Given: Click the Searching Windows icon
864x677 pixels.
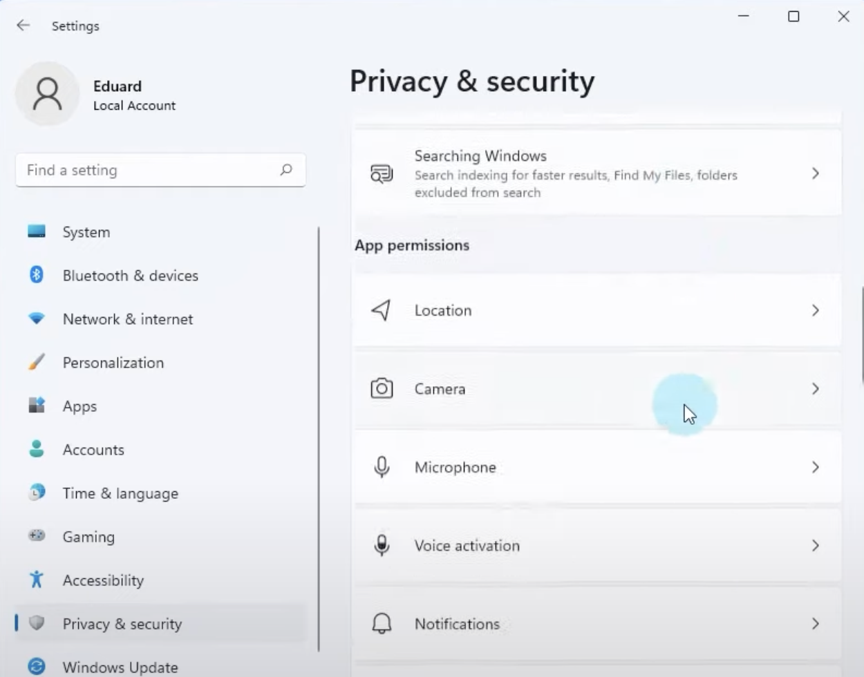Looking at the screenshot, I should click(382, 173).
